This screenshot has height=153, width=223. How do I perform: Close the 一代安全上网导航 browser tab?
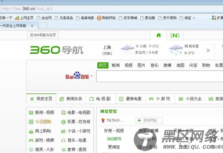tap(32, 26)
